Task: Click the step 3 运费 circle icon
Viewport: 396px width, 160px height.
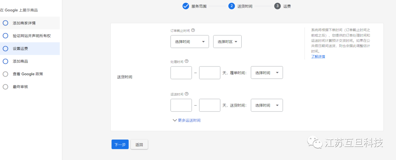Action: [277, 6]
